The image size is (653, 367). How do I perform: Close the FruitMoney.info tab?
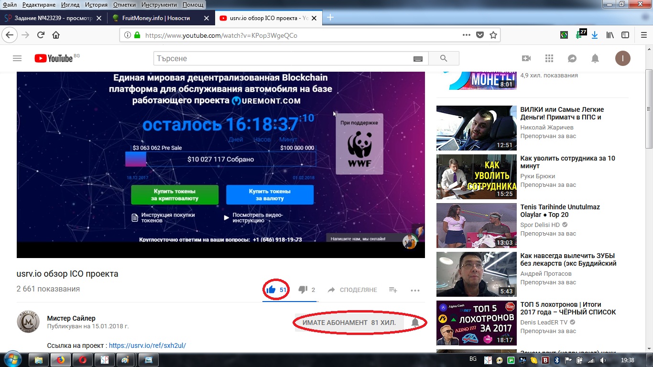coord(207,18)
